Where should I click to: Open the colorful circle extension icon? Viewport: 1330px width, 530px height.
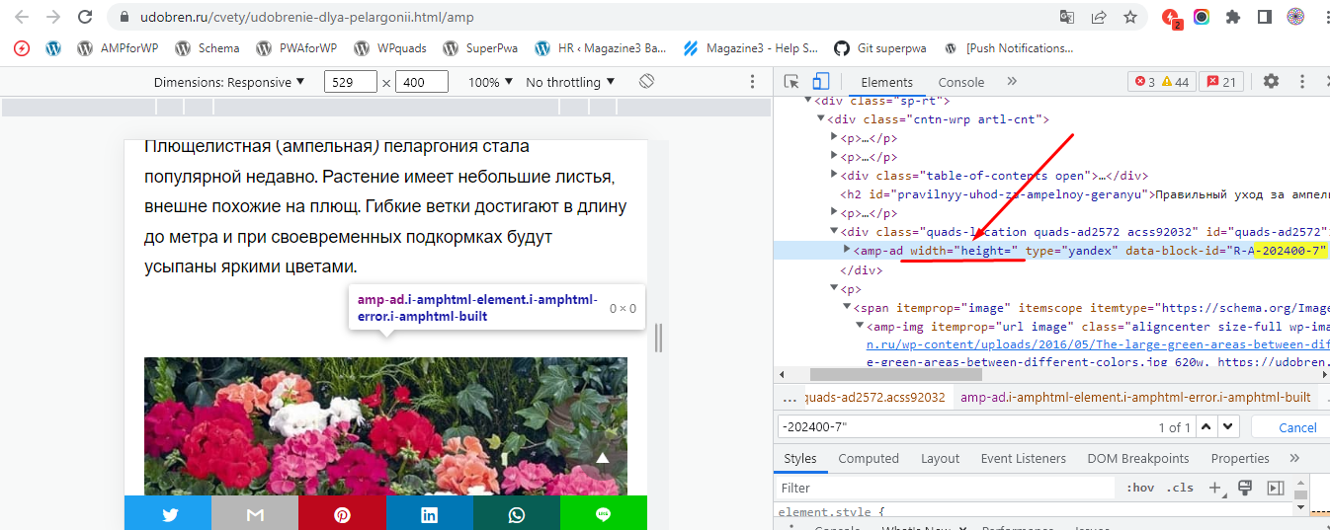pos(1202,17)
